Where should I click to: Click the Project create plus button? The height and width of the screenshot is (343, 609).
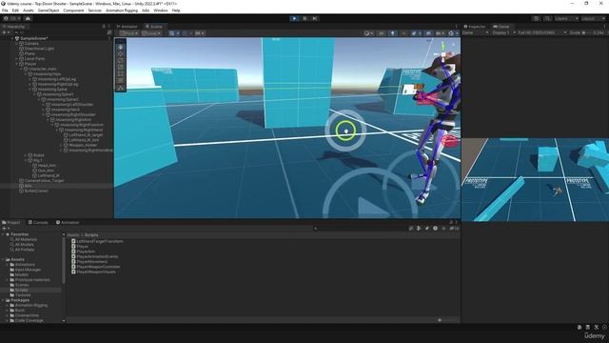5,229
